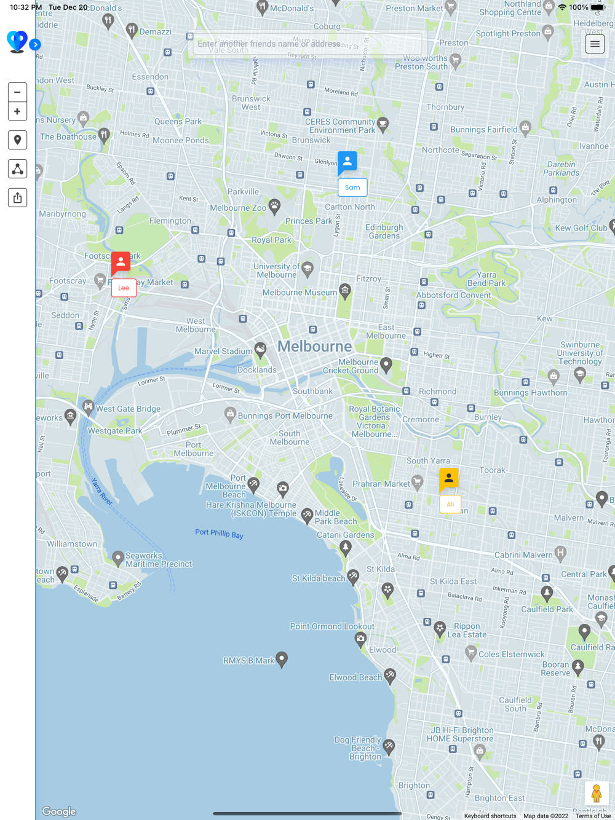The width and height of the screenshot is (615, 820).
Task: Click St Kilda beach pin
Action: [353, 577]
